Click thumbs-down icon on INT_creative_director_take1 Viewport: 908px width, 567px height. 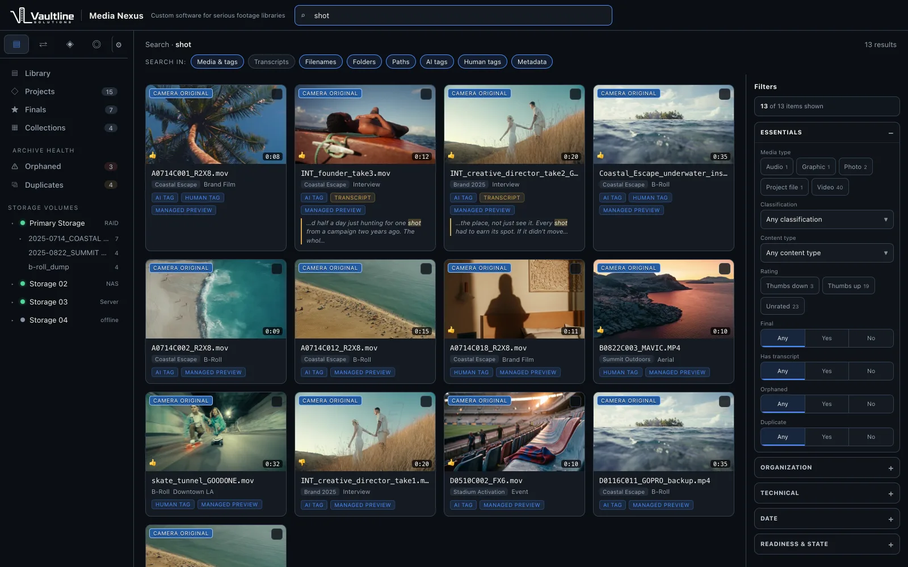[x=302, y=463]
